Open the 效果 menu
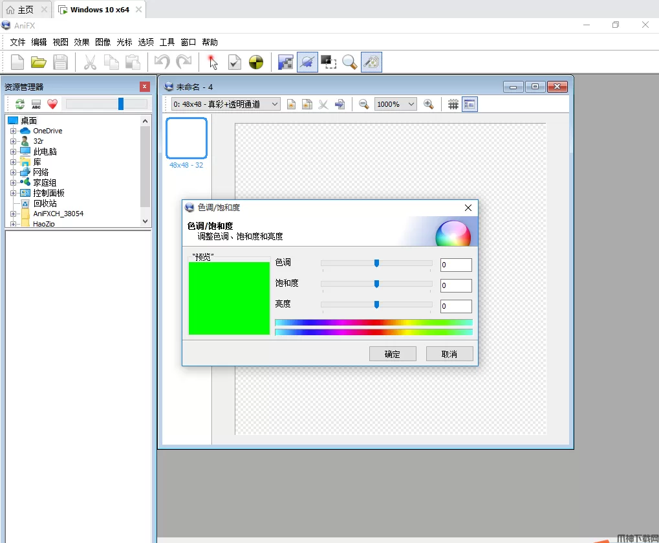 (81, 42)
